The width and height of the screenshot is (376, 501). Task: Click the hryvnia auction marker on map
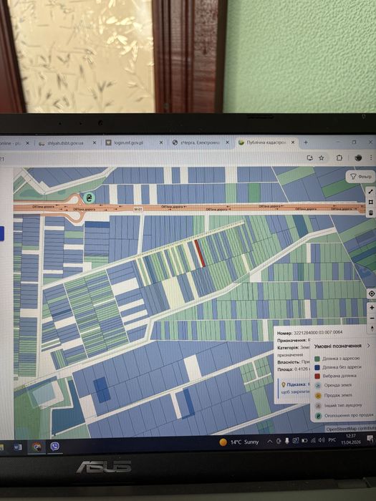[90, 198]
